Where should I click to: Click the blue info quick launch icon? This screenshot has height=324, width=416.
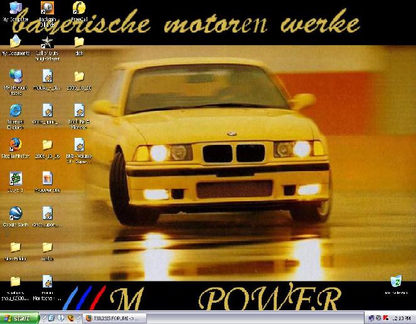(61, 318)
